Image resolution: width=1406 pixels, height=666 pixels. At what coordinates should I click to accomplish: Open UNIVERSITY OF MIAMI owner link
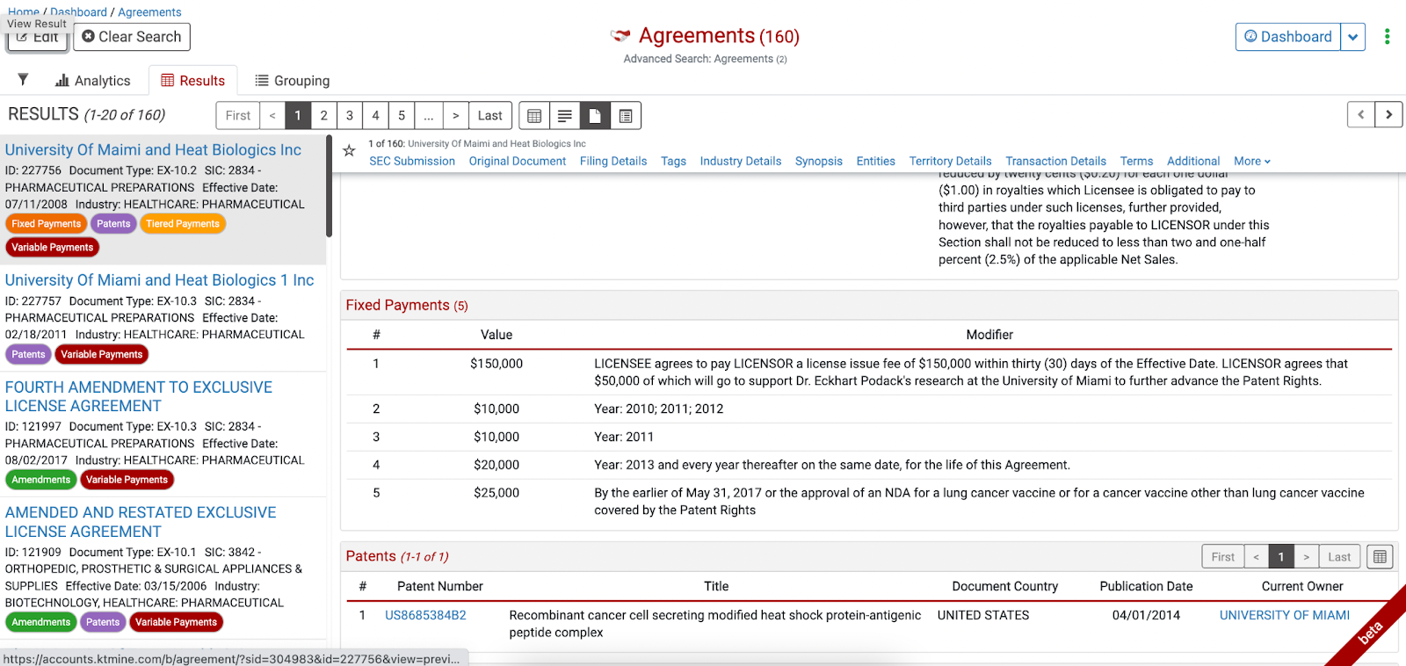point(1285,615)
